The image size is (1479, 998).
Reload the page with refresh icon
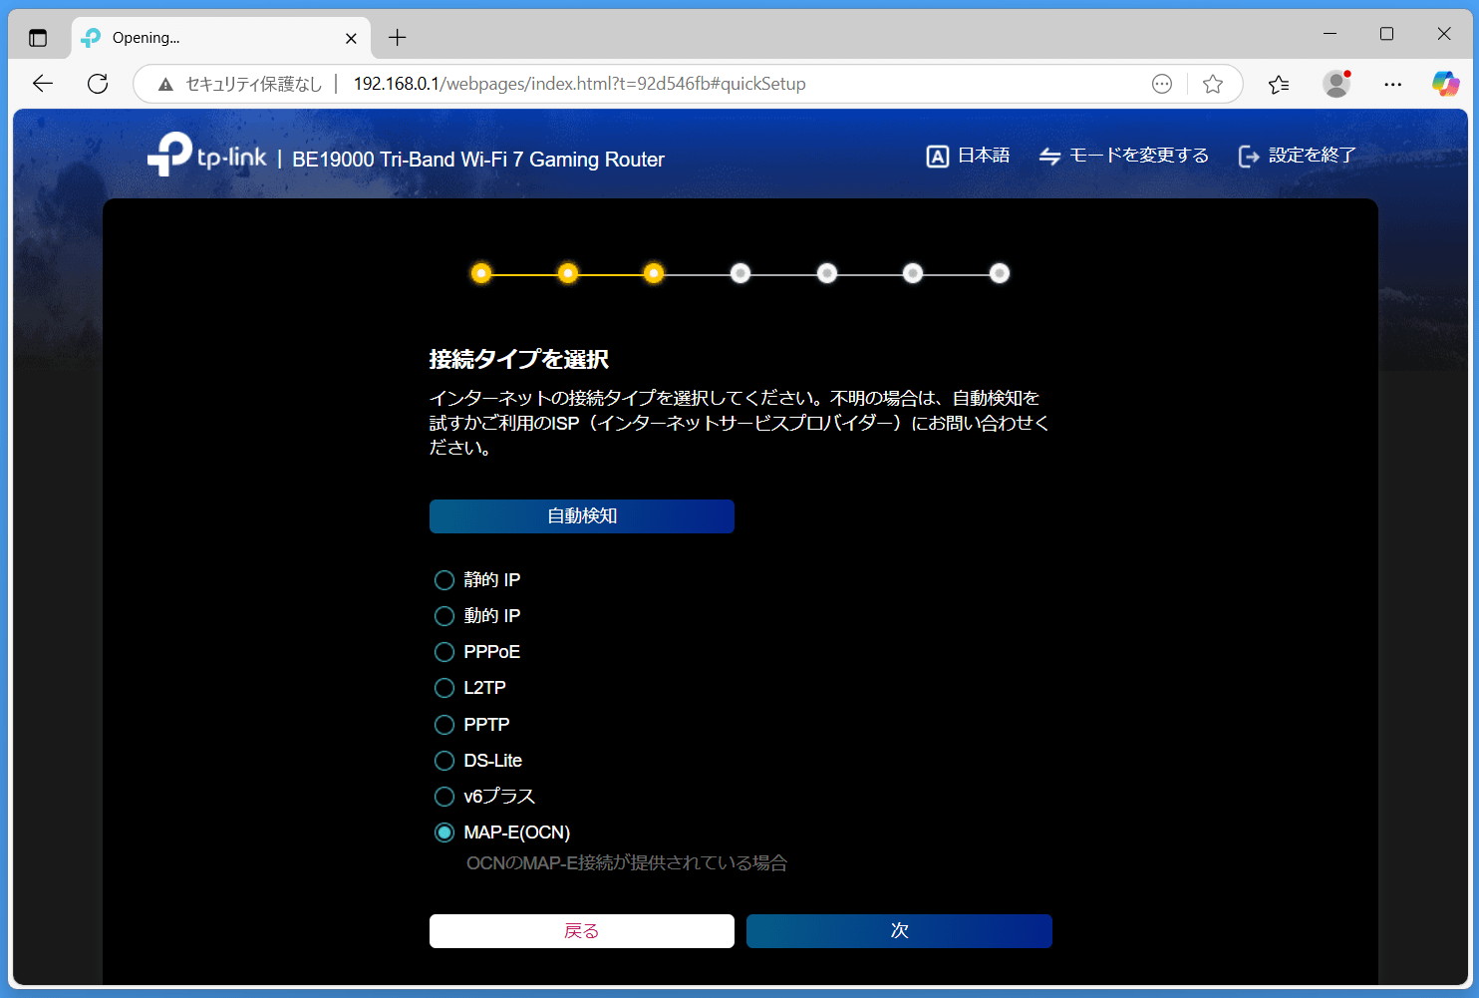pyautogui.click(x=98, y=84)
